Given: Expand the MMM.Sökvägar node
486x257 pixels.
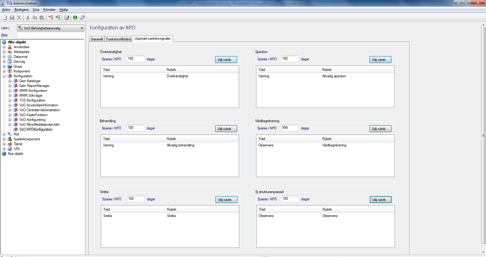Looking at the screenshot, I should click(x=10, y=95).
